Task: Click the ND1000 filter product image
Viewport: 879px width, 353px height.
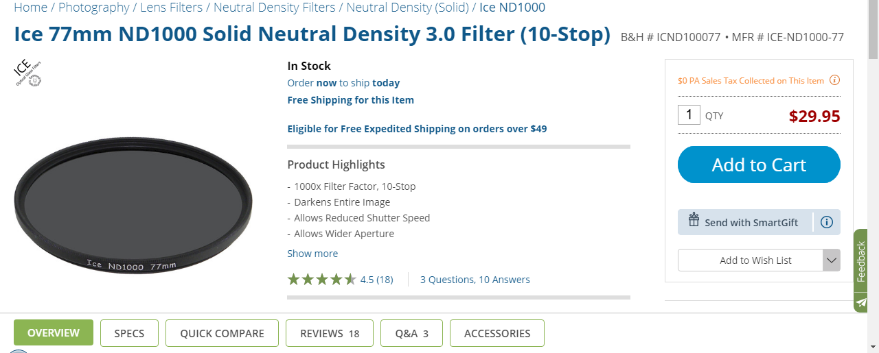Action: pos(133,204)
